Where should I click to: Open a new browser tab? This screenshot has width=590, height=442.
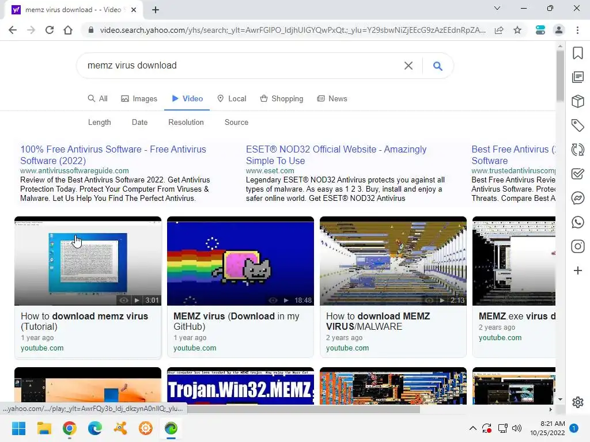[156, 10]
